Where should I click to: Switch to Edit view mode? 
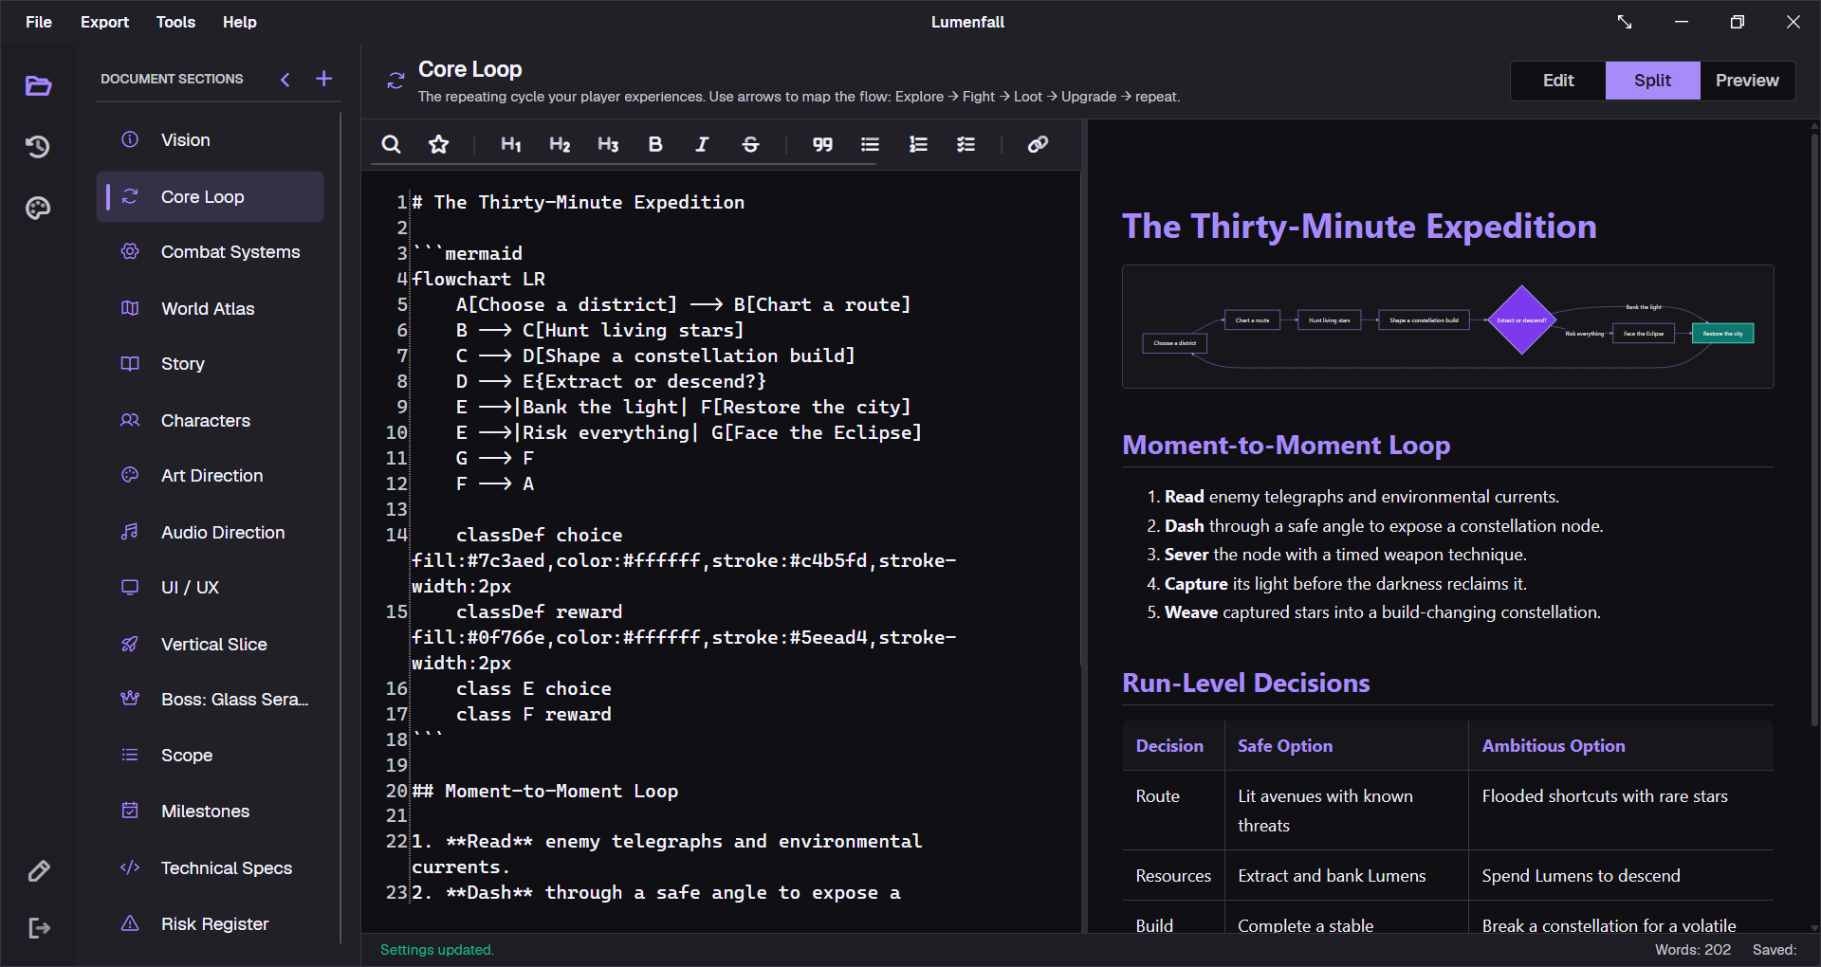point(1558,81)
